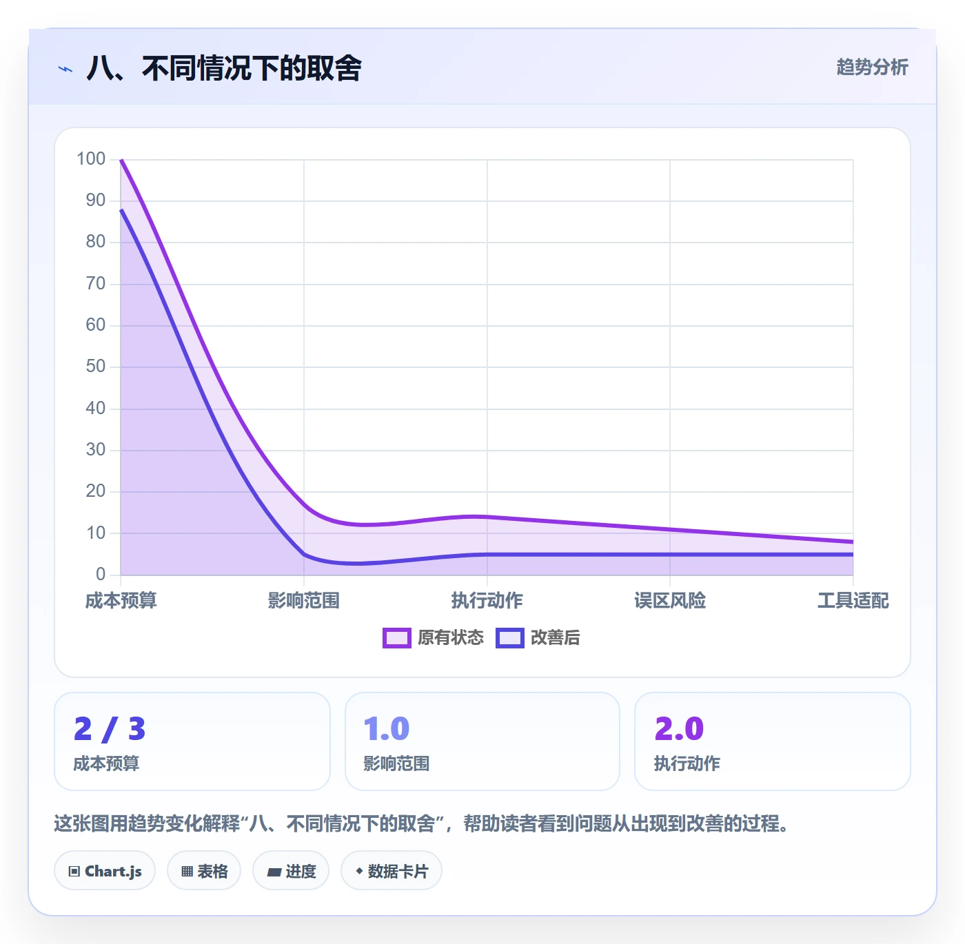Viewport: 965px width, 944px height.
Task: Select the 工具适配 x-axis label
Action: pos(853,601)
